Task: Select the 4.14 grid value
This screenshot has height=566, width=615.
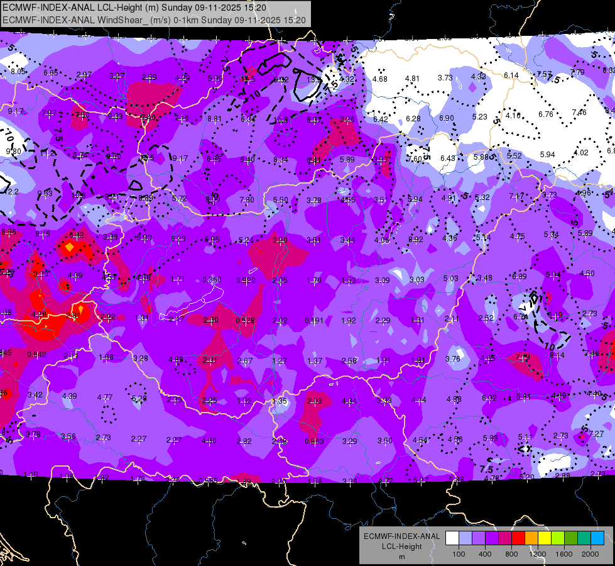Action: click(418, 400)
